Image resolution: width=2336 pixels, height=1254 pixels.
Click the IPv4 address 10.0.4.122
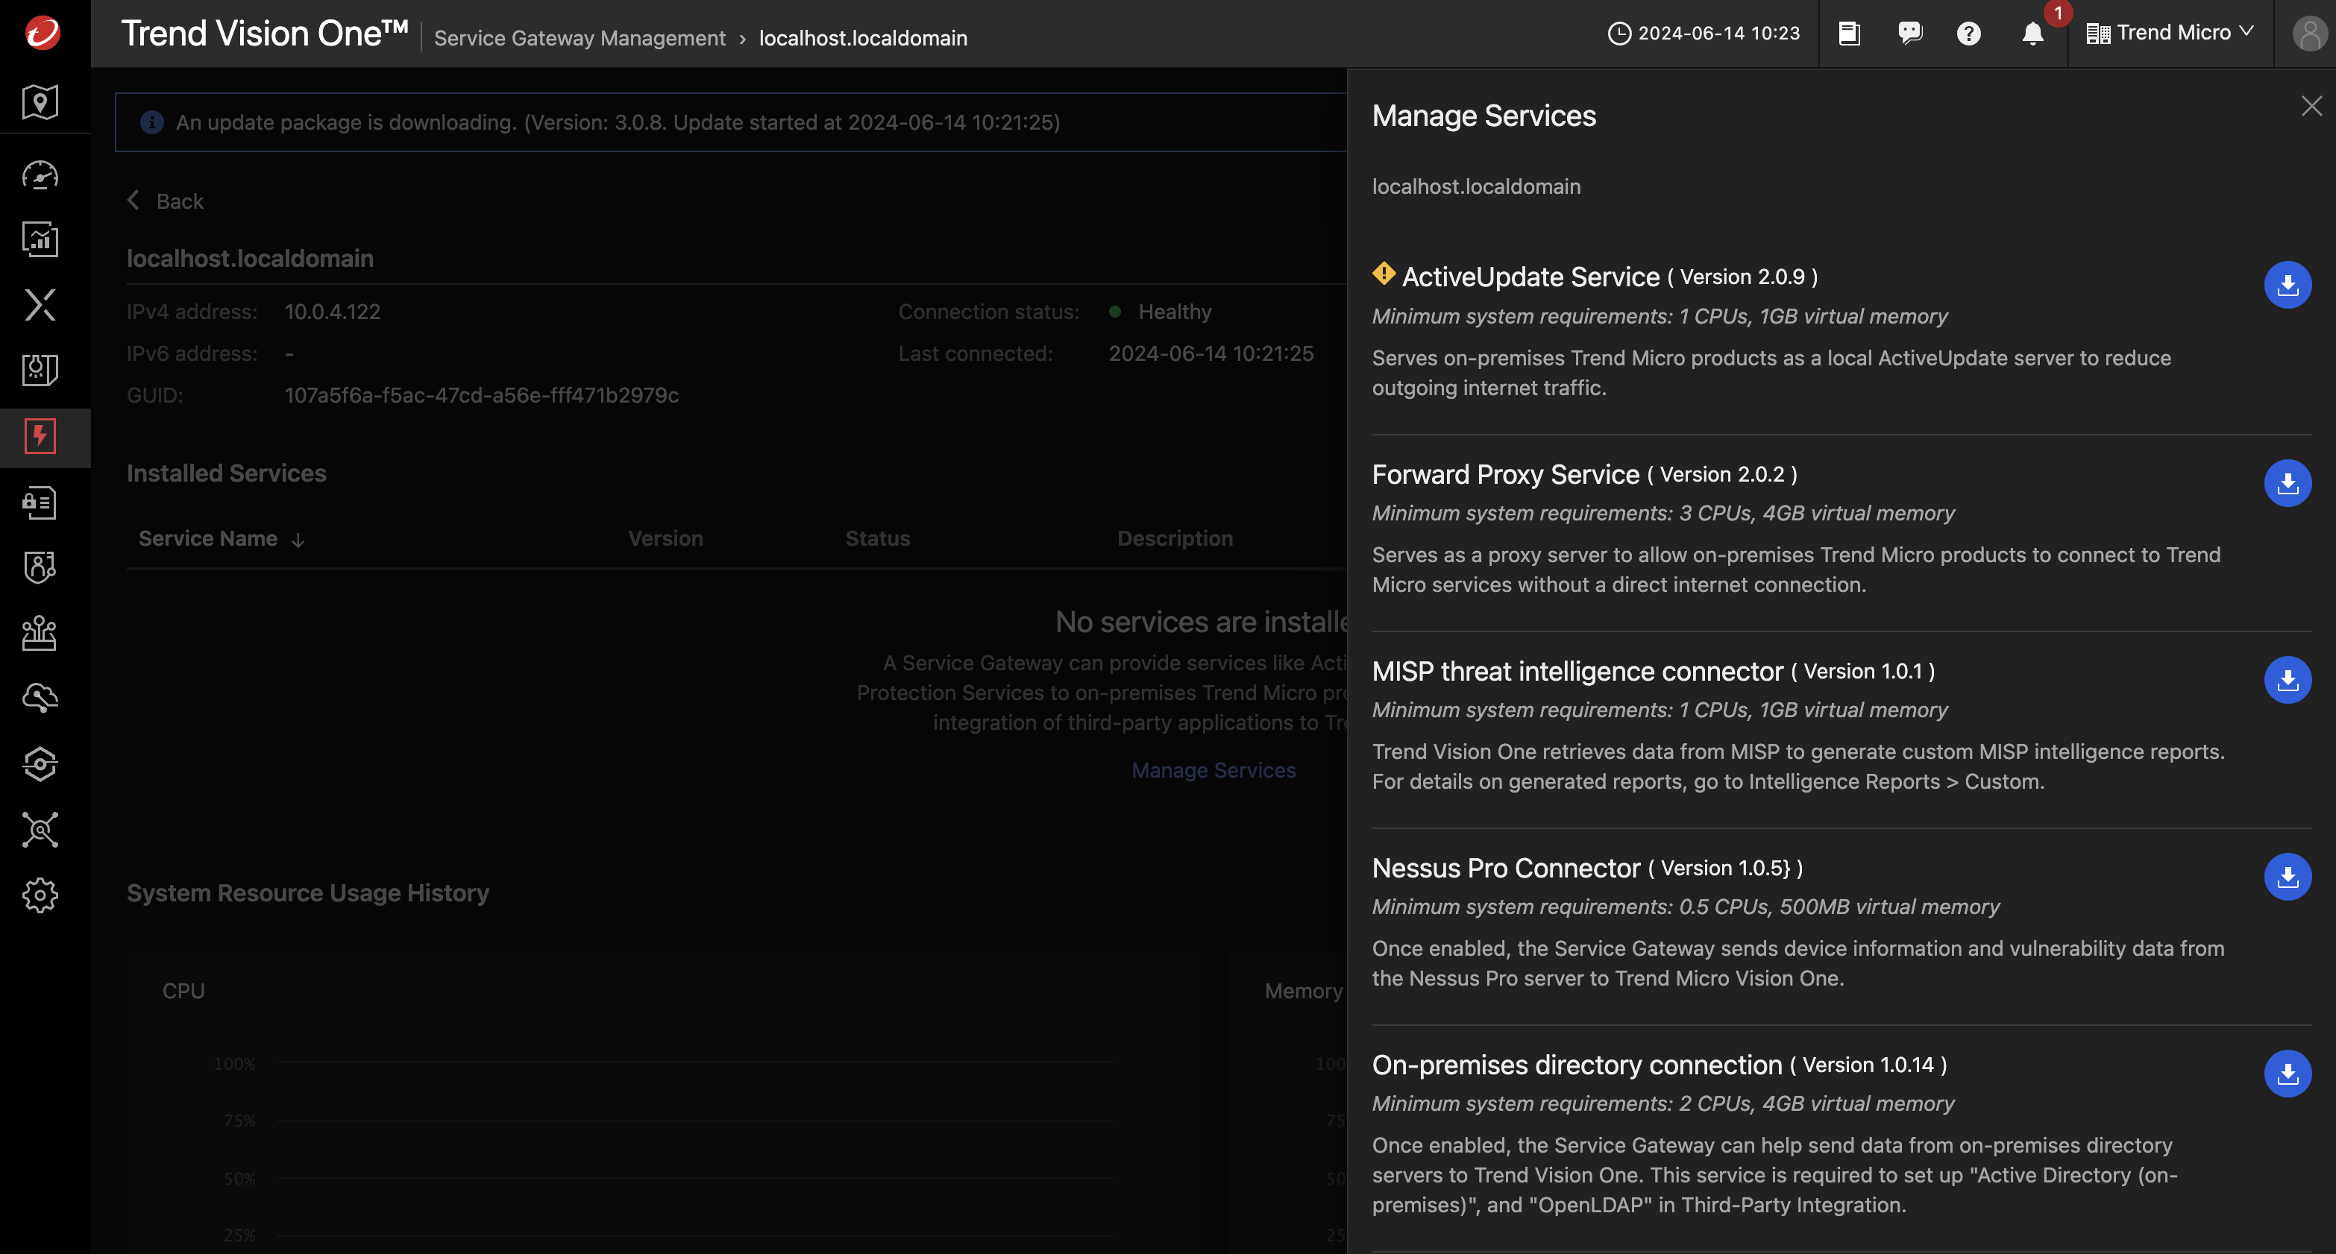[332, 311]
